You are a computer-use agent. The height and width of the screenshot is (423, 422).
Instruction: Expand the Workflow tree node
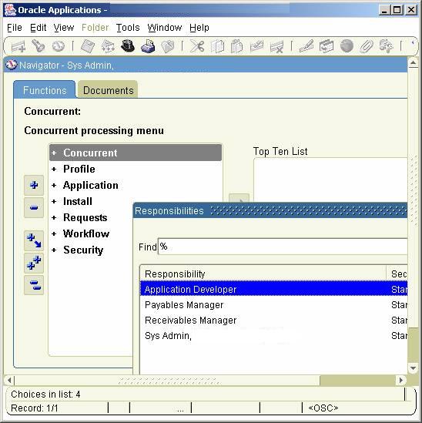coord(54,234)
